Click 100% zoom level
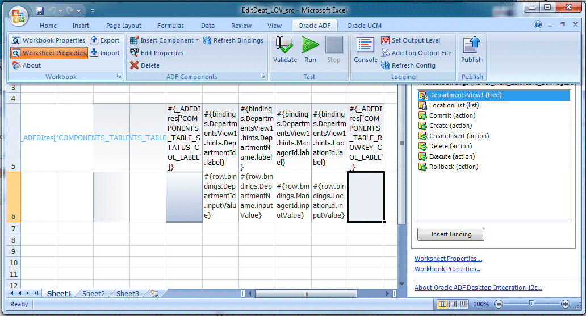The image size is (586, 316). click(x=480, y=305)
